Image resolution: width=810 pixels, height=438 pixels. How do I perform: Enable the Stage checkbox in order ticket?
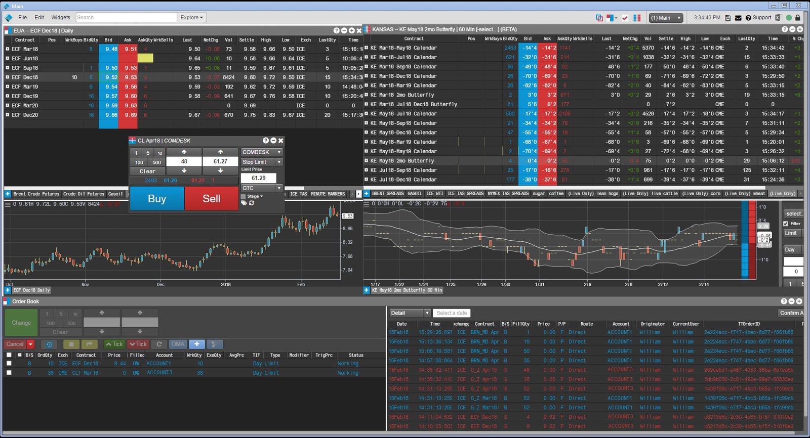point(244,196)
